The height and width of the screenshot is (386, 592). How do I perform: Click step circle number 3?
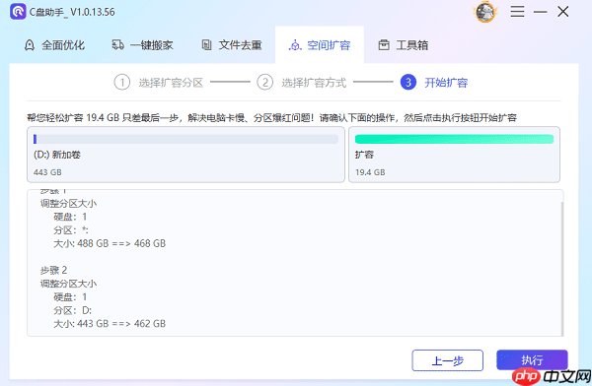[x=408, y=82]
